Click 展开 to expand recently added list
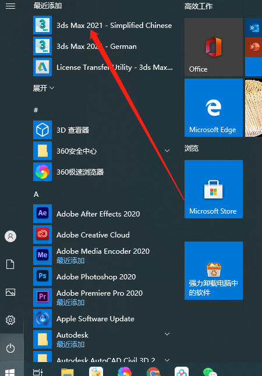262x376 pixels. 44,88
